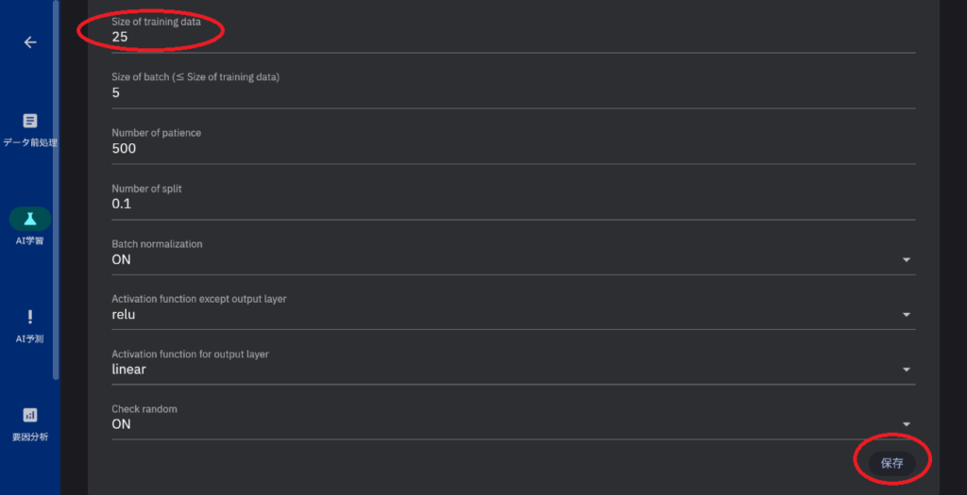Viewport: 967px width, 495px height.
Task: Expand the output layer linear dropdown arrow
Action: [906, 370]
